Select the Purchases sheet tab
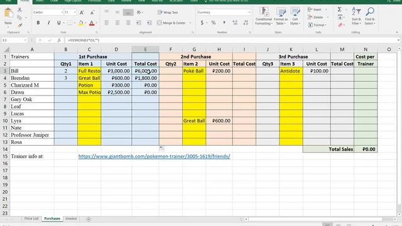 pyautogui.click(x=52, y=218)
